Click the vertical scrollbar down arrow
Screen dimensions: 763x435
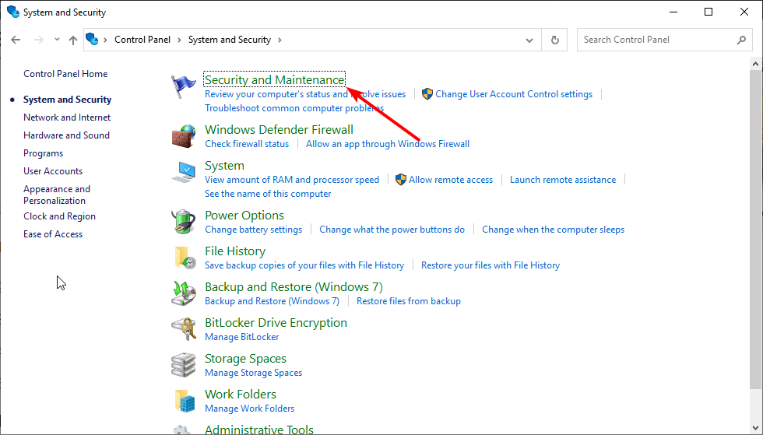(x=756, y=428)
